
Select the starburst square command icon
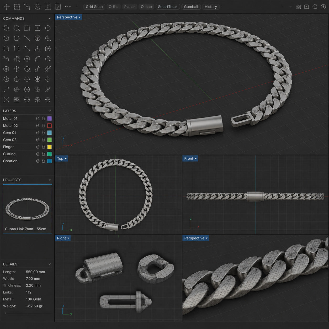click(17, 100)
